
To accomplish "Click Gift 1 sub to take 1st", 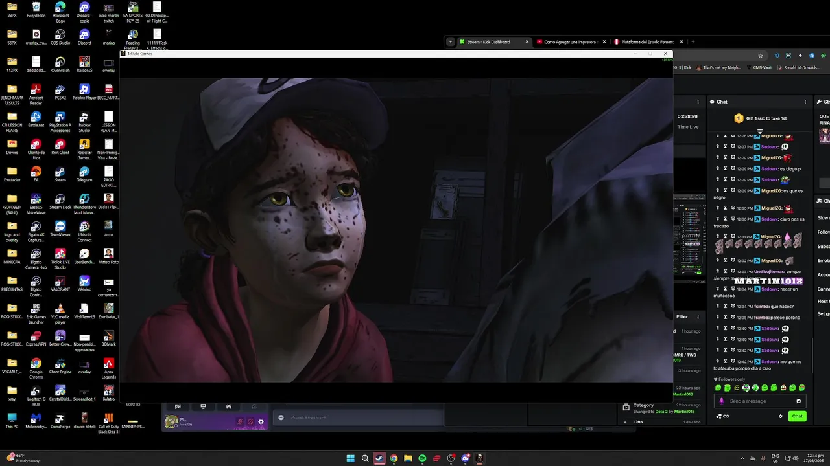I will [x=760, y=118].
